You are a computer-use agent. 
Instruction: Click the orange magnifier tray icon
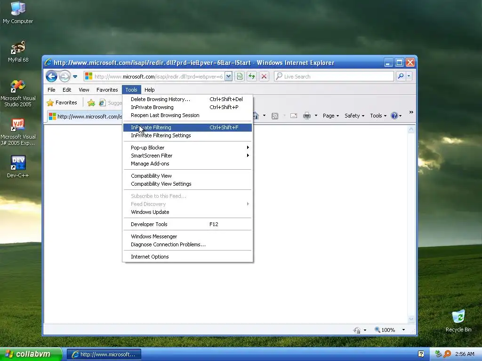tap(447, 354)
